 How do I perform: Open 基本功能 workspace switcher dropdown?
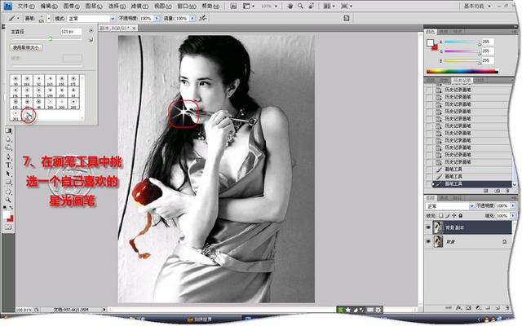[x=477, y=6]
